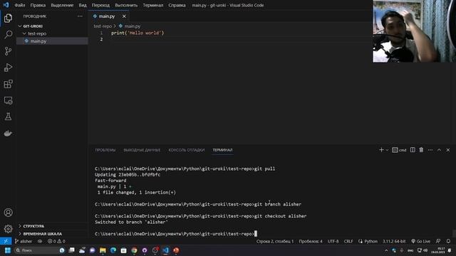
Task: Select Python interpreter 3.11.2 64-bit
Action: (394, 241)
